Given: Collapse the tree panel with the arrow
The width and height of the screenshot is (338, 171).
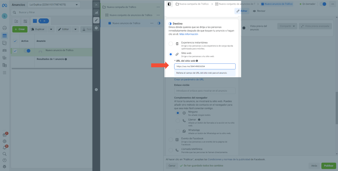Looking at the screenshot, I should 96,90.
